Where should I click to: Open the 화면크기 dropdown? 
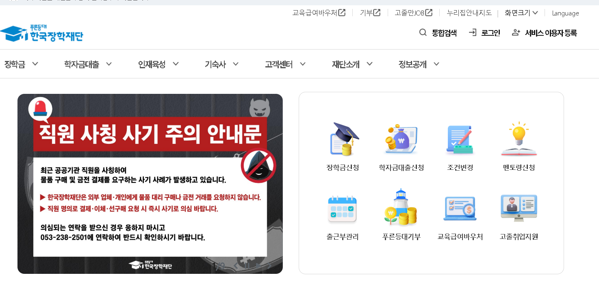click(x=521, y=13)
